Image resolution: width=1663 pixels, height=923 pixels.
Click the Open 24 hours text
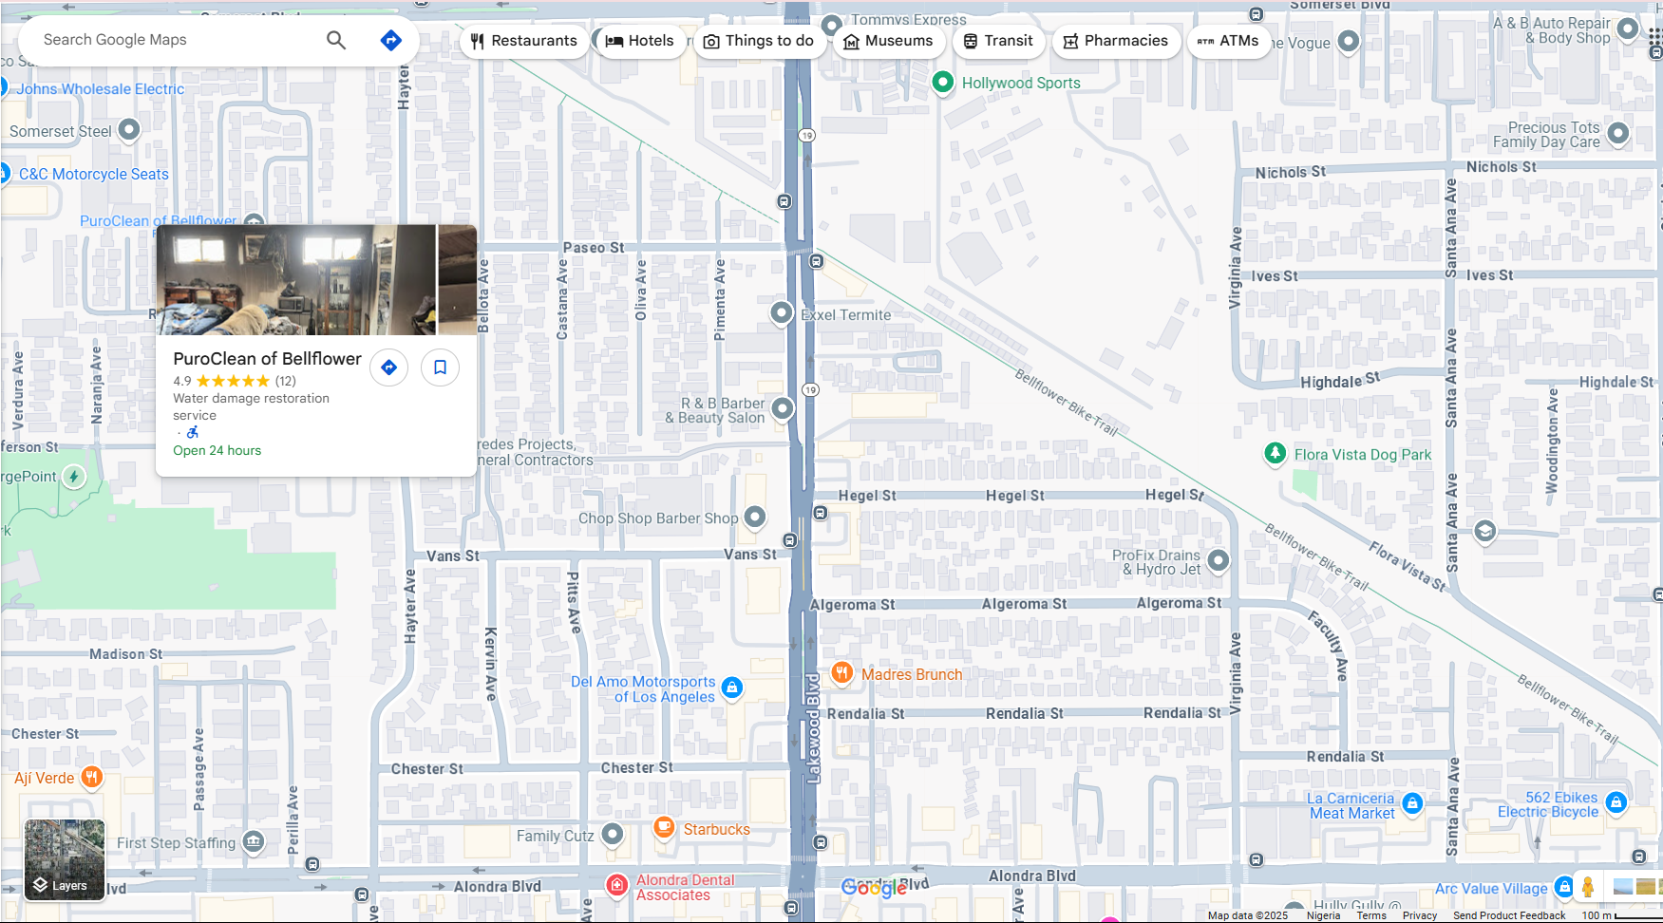[217, 451]
